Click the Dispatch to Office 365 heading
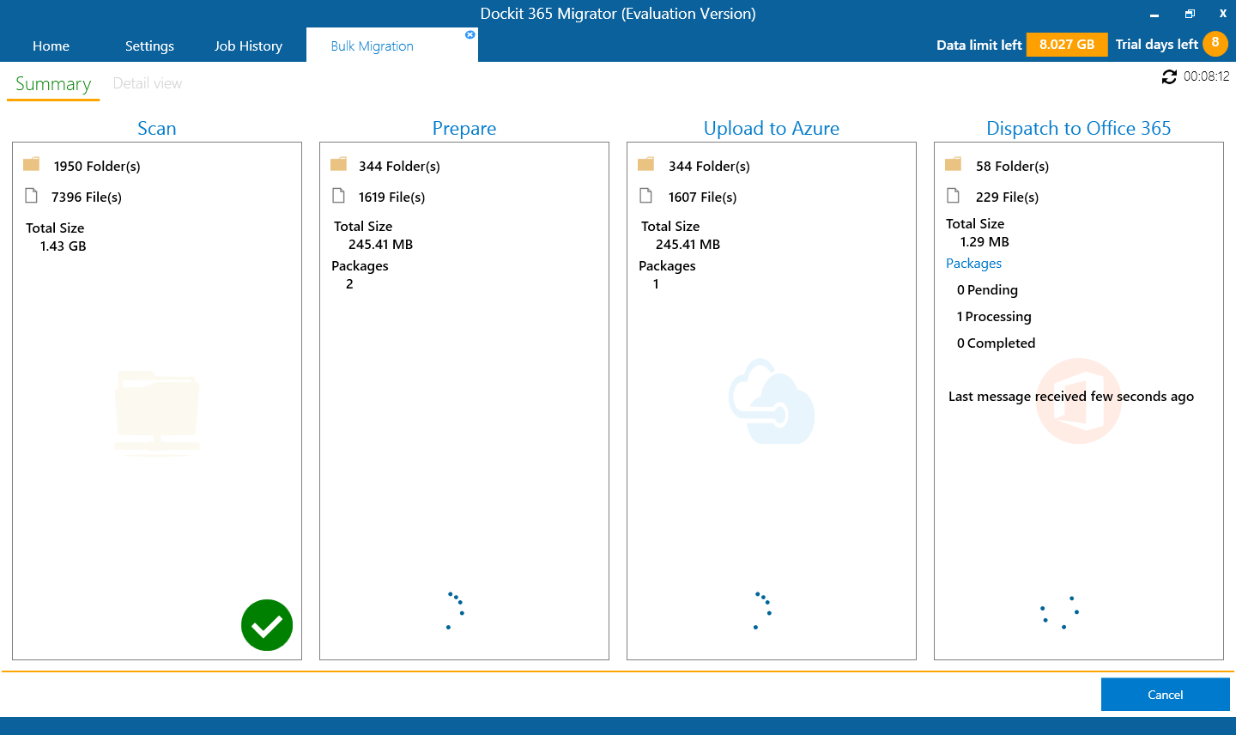This screenshot has width=1236, height=735. coord(1079,128)
